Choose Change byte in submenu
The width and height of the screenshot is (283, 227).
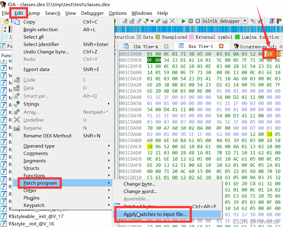tap(167, 184)
